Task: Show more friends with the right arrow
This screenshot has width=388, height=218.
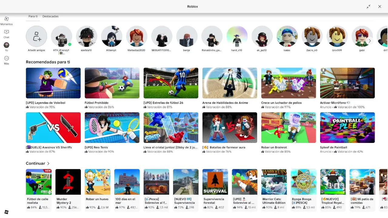Action: [x=370, y=41]
